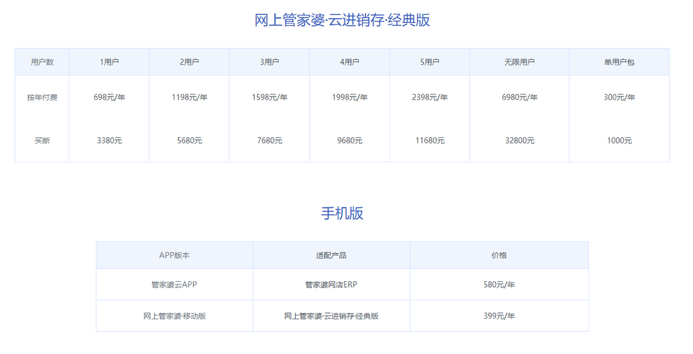Select 网上管家婆·云进销存·经典版 in the 适配产品 column
The image size is (693, 354).
pyautogui.click(x=331, y=316)
